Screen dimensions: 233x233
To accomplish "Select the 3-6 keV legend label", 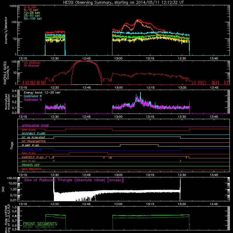I will tap(30, 7).
